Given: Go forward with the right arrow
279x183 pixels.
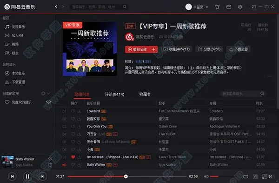Looking at the screenshot, I should (x=63, y=7).
